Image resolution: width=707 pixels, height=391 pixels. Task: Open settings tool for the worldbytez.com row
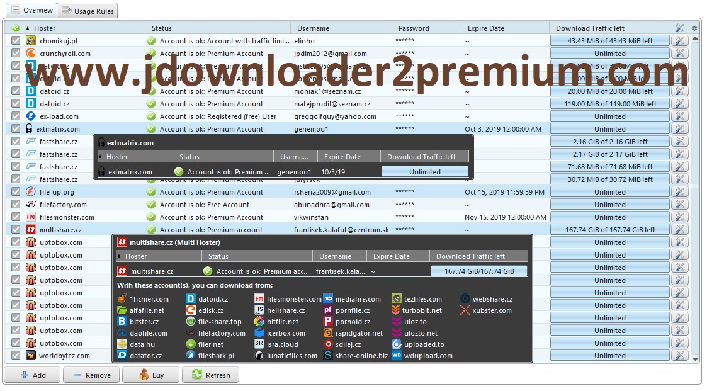679,355
